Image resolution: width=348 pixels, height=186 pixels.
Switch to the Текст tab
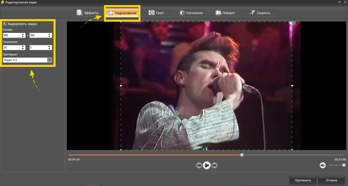157,13
